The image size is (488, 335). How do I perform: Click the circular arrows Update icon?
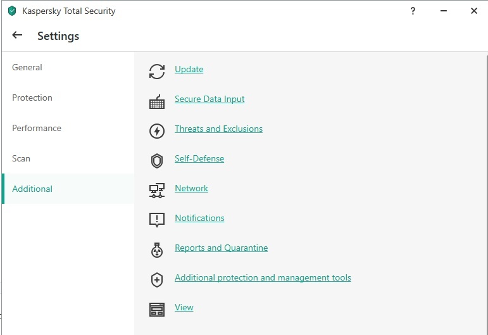(156, 72)
